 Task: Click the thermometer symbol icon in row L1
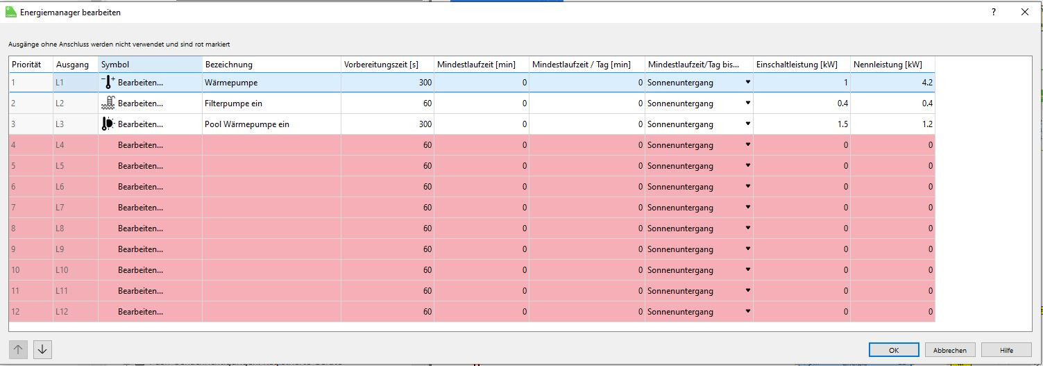(108, 82)
